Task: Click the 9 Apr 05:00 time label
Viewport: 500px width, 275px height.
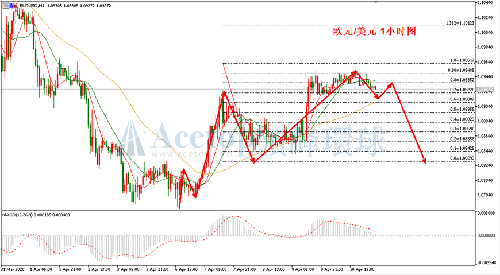Action: pos(303,270)
